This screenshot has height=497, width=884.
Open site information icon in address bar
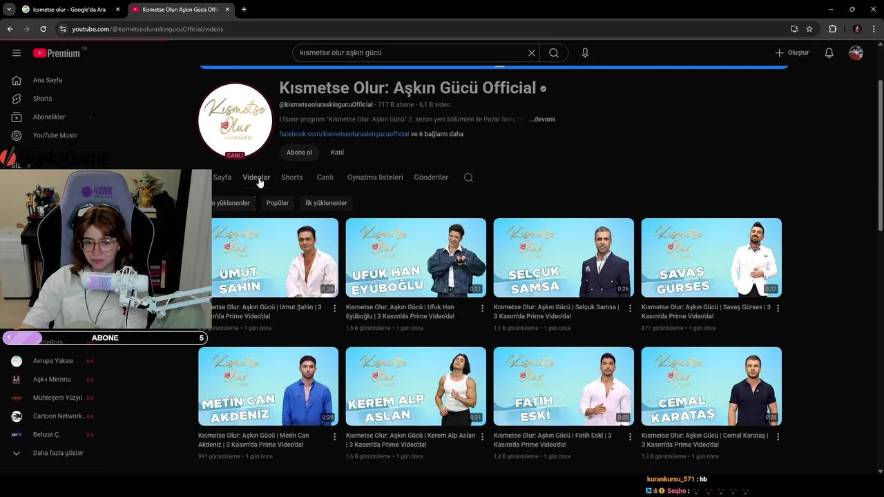[x=63, y=29]
